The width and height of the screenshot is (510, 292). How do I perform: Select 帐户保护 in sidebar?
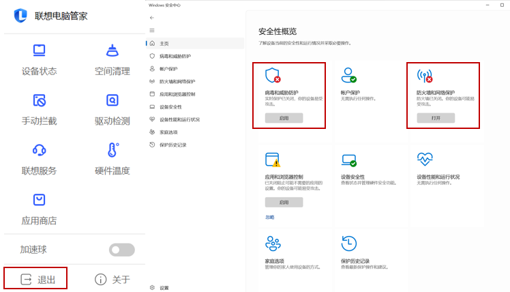[195, 69]
